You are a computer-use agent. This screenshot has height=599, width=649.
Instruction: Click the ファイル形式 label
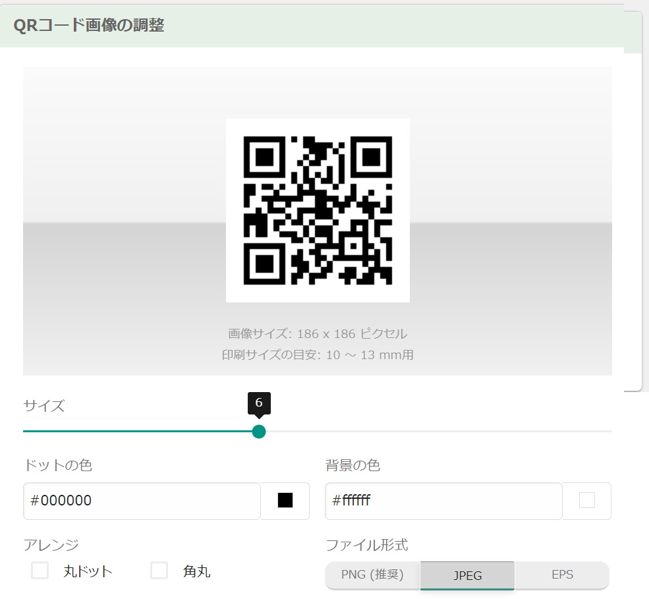point(366,545)
